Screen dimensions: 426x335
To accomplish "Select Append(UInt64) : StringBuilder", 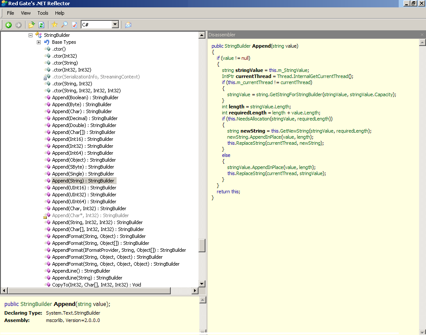I will coord(84,202).
